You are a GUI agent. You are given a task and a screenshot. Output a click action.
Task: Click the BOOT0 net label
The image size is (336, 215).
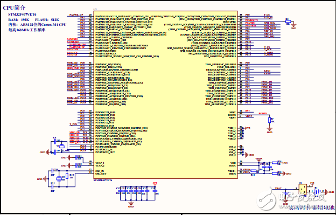(x=263, y=113)
